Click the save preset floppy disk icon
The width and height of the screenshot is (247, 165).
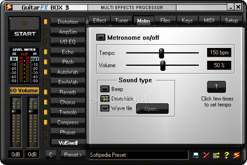196,155
